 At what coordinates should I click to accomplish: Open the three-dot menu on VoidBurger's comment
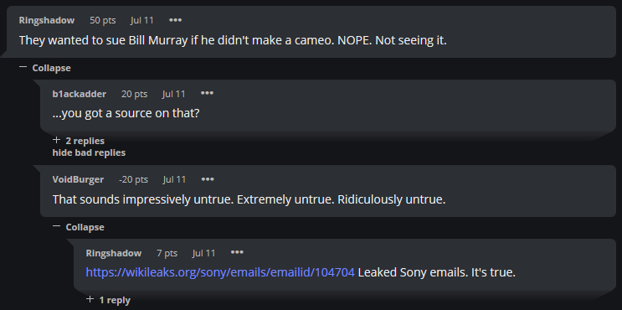tap(208, 179)
